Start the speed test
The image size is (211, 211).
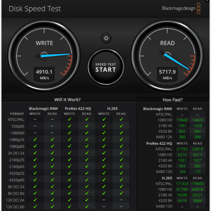(106, 67)
